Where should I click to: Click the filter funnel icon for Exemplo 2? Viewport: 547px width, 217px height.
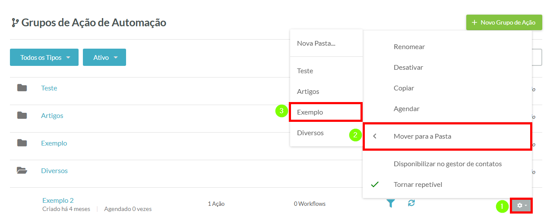390,203
